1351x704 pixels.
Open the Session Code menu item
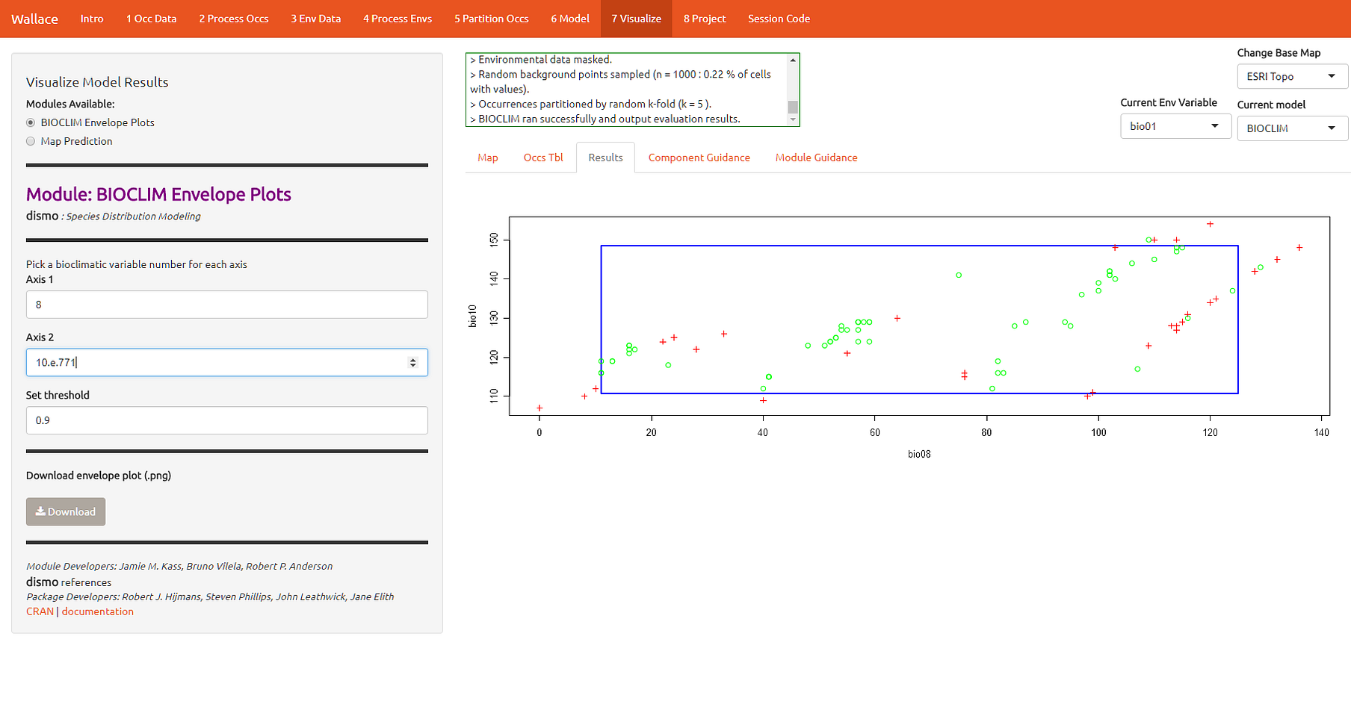pos(779,19)
